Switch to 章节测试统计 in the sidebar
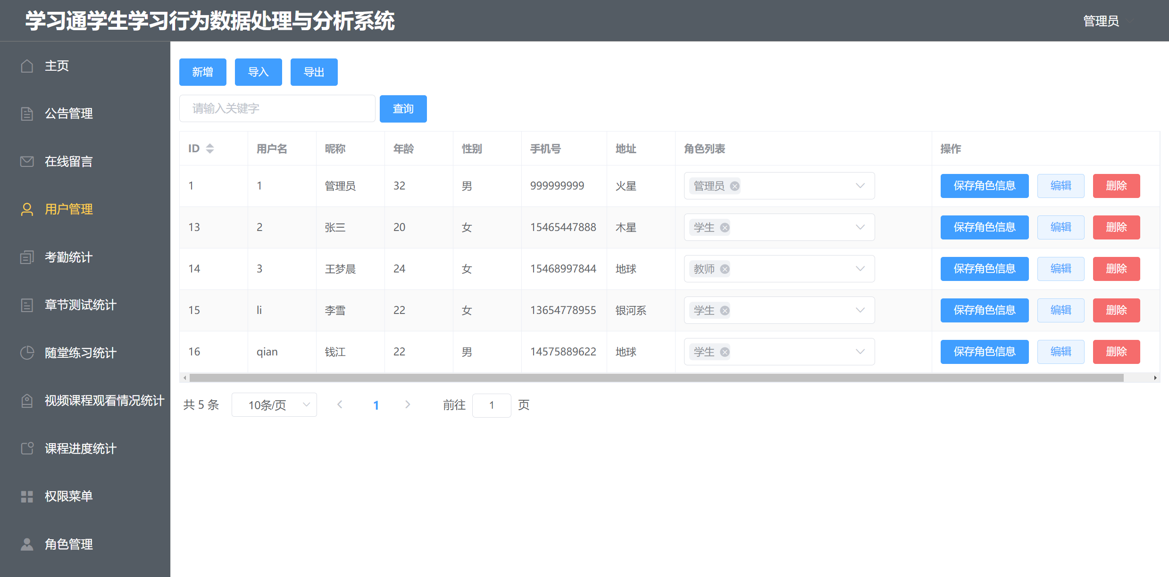The height and width of the screenshot is (577, 1169). [x=26, y=305]
